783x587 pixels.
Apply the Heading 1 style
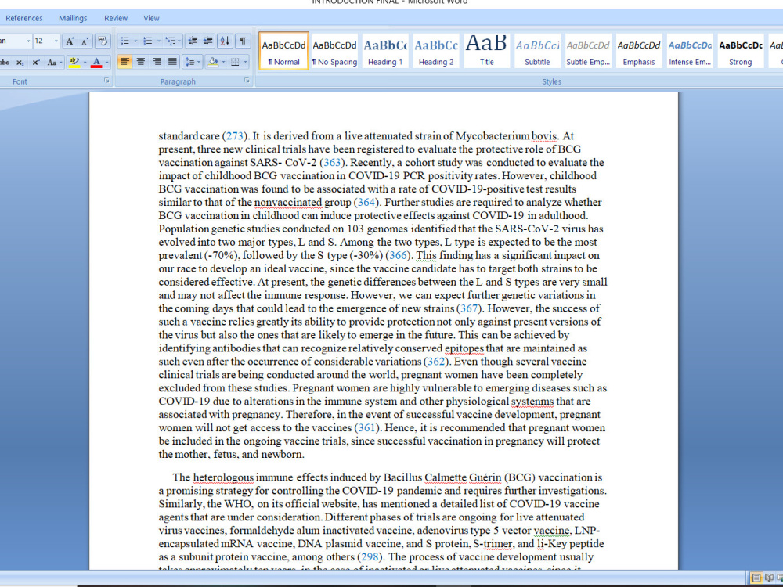(x=385, y=51)
